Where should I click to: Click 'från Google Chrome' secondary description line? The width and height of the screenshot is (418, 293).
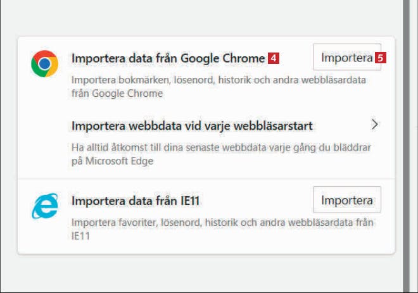[x=117, y=94]
